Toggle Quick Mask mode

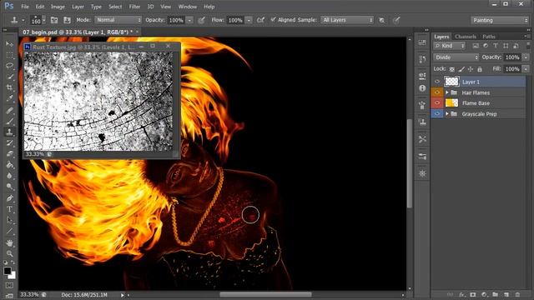coord(9,285)
